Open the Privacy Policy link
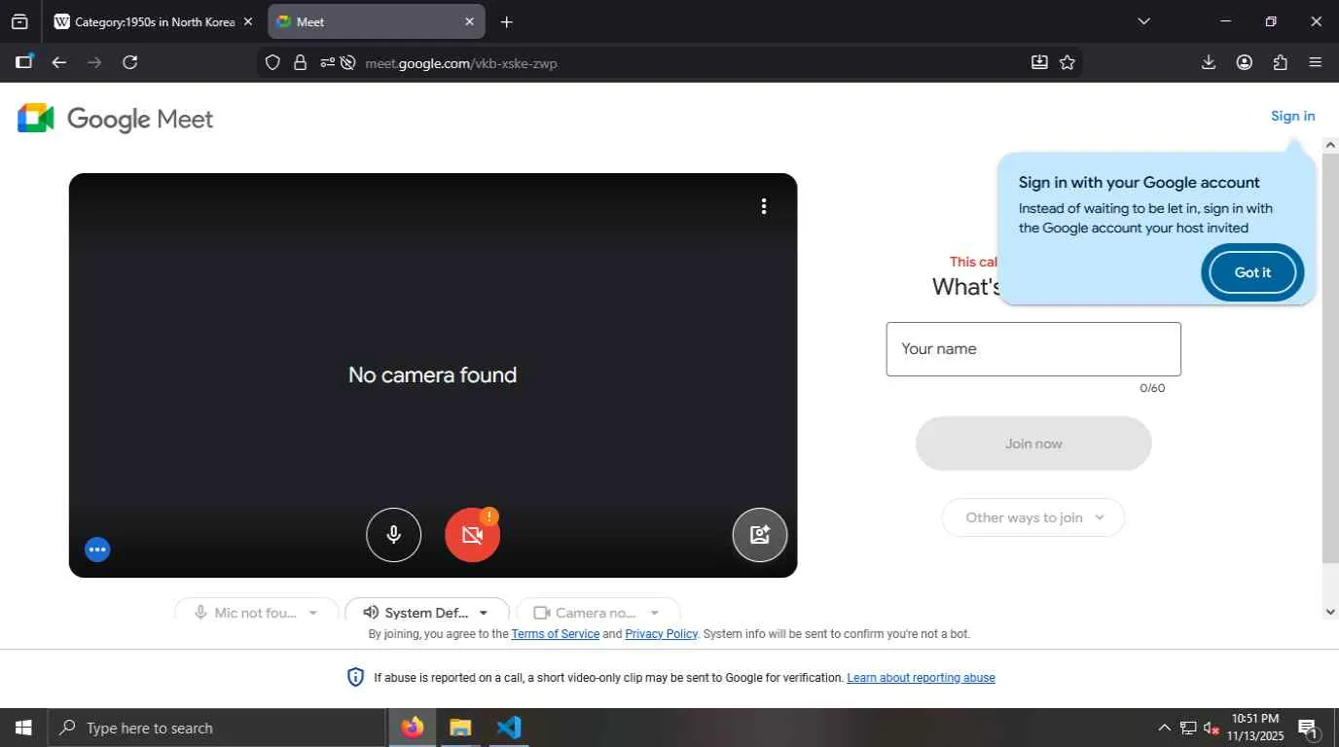Image resolution: width=1339 pixels, height=747 pixels. click(661, 634)
